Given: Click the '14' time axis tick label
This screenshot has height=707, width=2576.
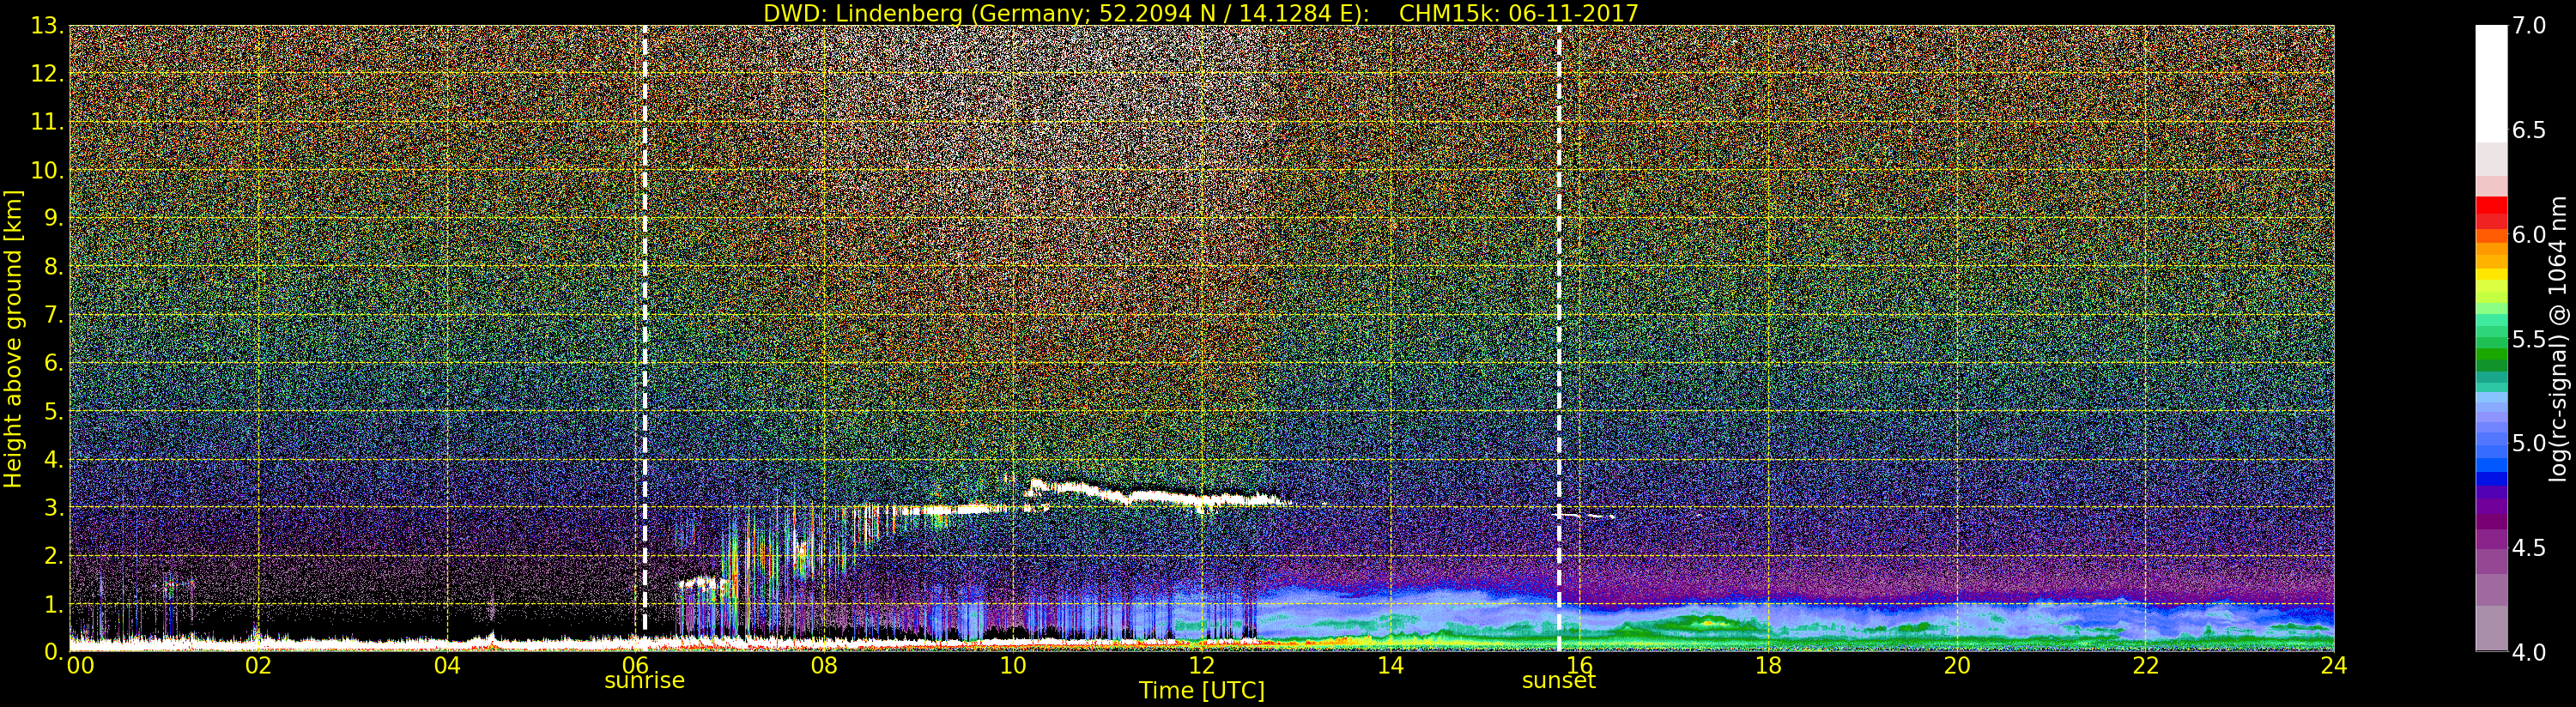Looking at the screenshot, I should (x=1390, y=665).
